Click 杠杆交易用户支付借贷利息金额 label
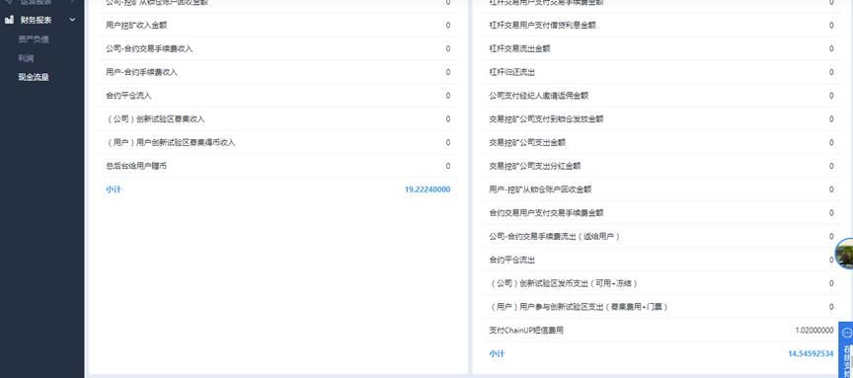 click(542, 25)
